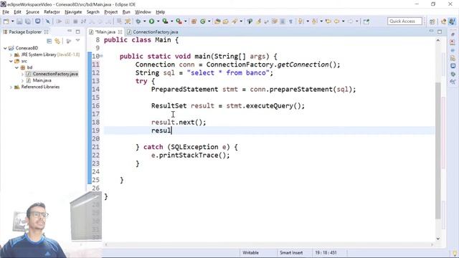The height and width of the screenshot is (258, 459).
Task: Close the Main.java editor tab
Action: tap(120, 32)
